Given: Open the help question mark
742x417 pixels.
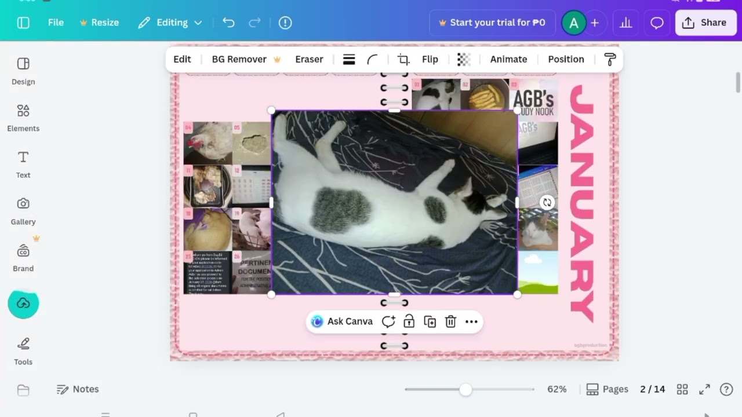Looking at the screenshot, I should tap(726, 389).
